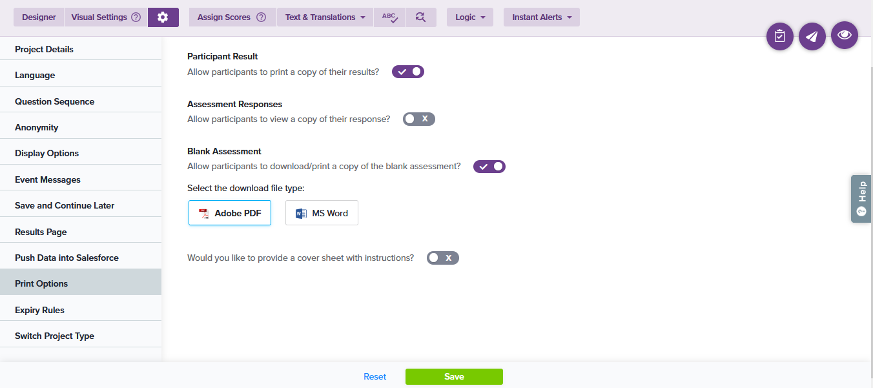Expand the Instant Alerts dropdown
Viewport: 873px width, 388px height.
tap(541, 17)
